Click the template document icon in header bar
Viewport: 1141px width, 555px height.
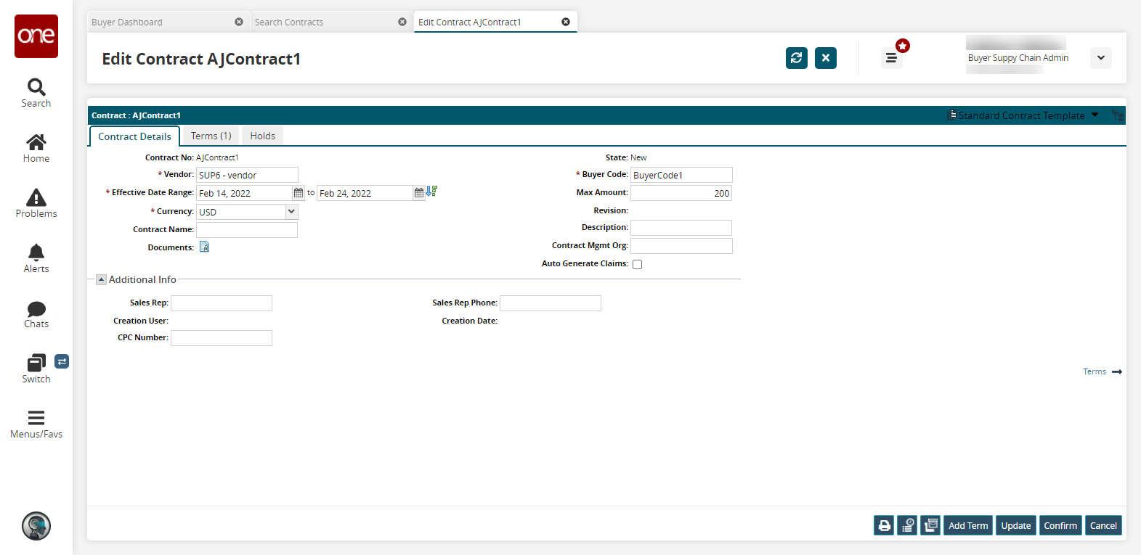(954, 115)
